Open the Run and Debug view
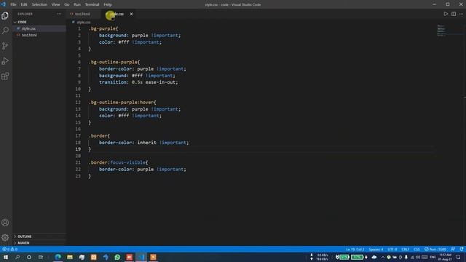466x262 pixels. pos(5,61)
